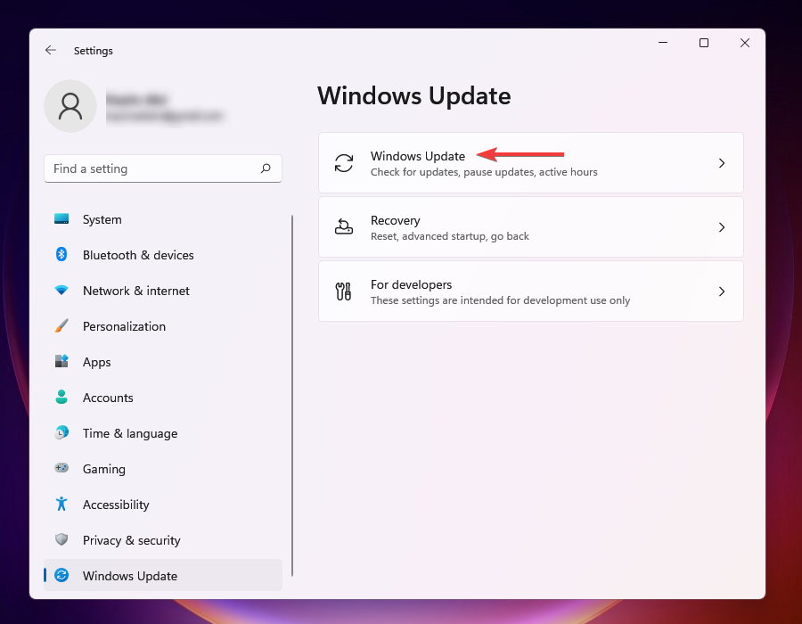Select Accounts in sidebar
Viewport: 802px width, 624px height.
[163, 398]
